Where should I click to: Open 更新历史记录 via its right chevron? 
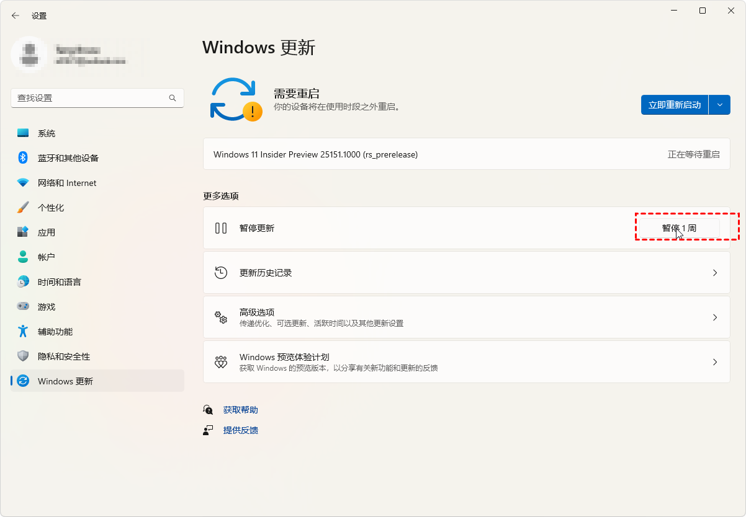click(715, 273)
